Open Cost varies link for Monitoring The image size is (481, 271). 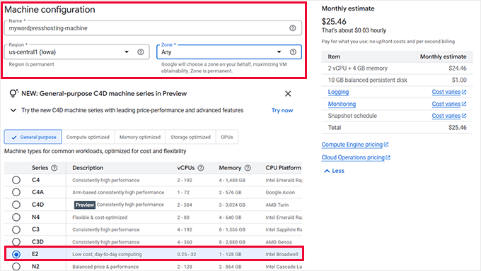[x=446, y=104]
